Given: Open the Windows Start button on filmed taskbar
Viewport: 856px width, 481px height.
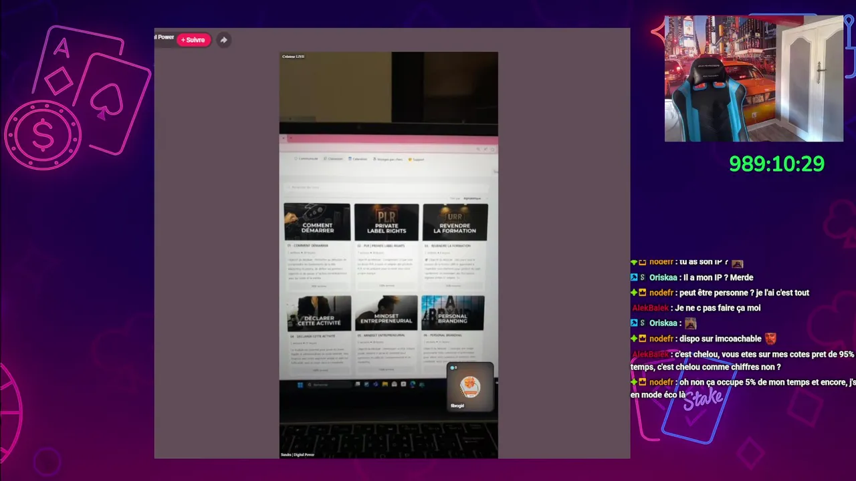Looking at the screenshot, I should coord(300,385).
